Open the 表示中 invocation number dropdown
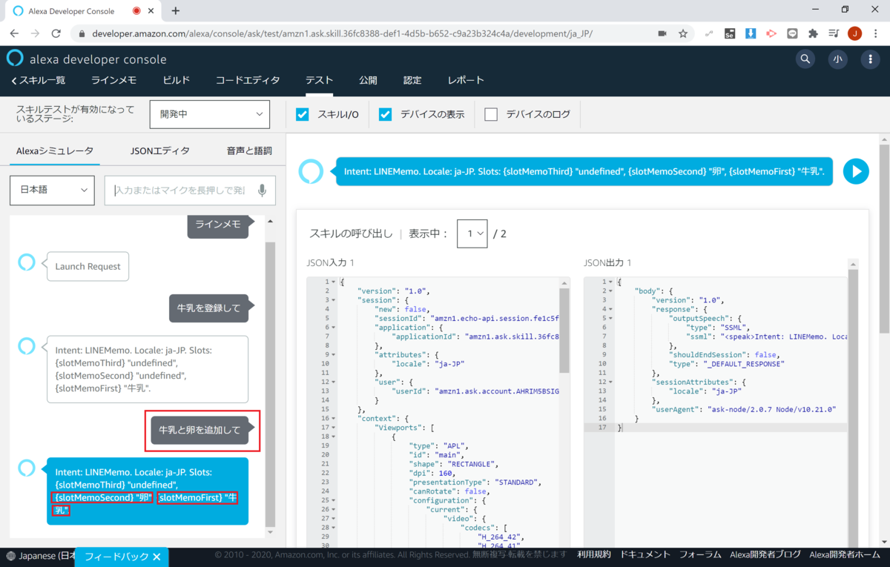 (472, 233)
